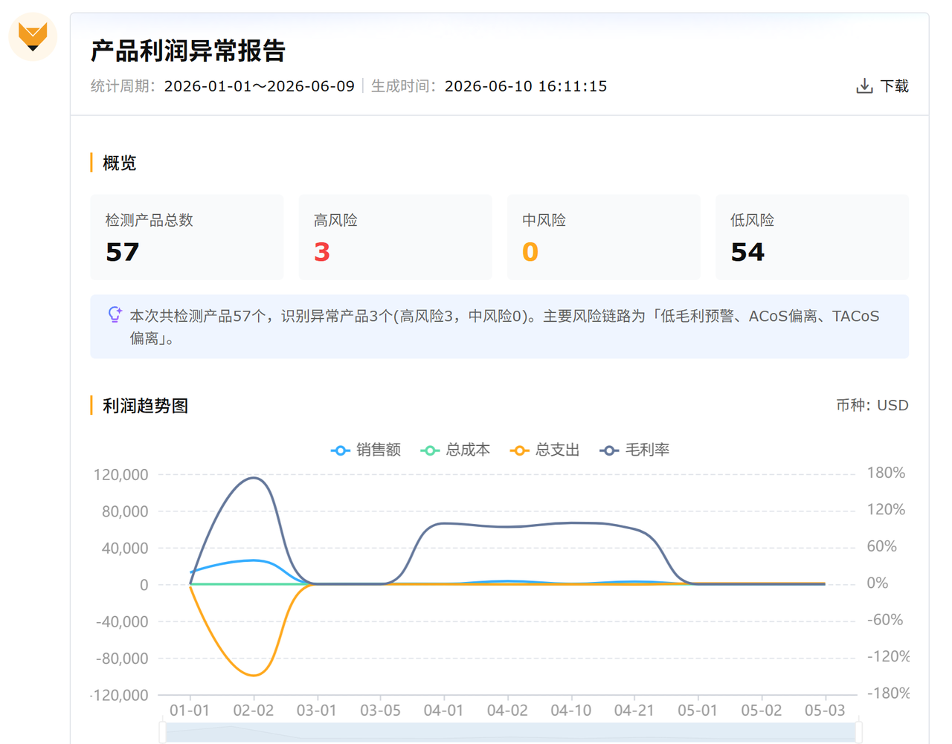The image size is (952, 744).
Task: Click the 02-02 x-axis date label
Action: click(254, 710)
